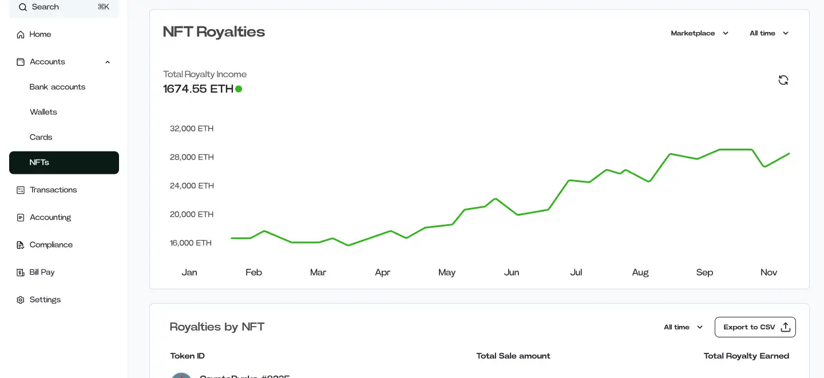Viewport: 824px width, 378px height.
Task: Click the Accounts wallet icon
Action: [x=21, y=62]
